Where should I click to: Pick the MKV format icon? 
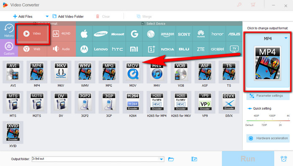61,72
